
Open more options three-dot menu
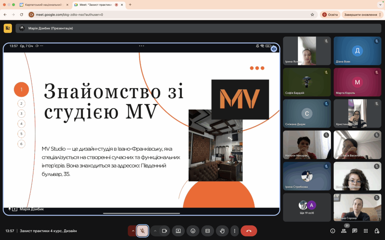(x=235, y=231)
